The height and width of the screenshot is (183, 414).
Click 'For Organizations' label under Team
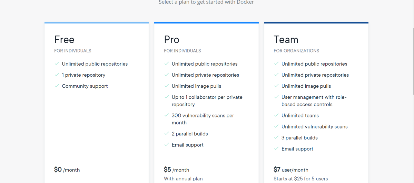pyautogui.click(x=296, y=51)
